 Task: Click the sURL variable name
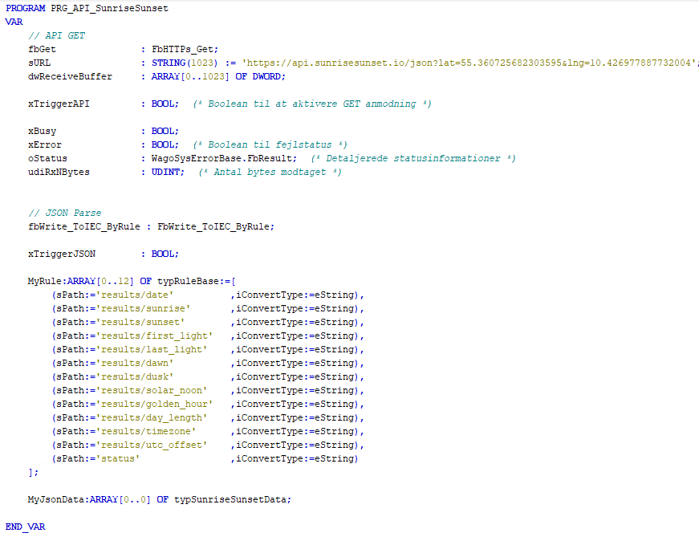point(39,63)
